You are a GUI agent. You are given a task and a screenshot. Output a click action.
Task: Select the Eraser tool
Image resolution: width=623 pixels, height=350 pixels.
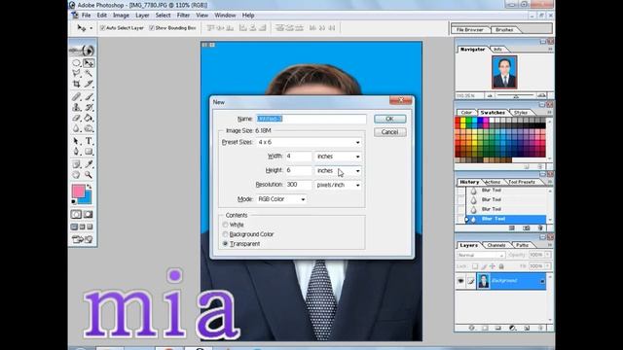76,118
